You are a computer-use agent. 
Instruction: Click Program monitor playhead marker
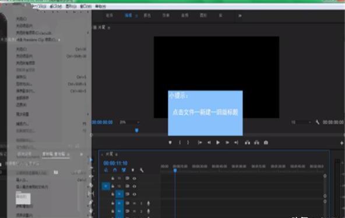[136, 131]
